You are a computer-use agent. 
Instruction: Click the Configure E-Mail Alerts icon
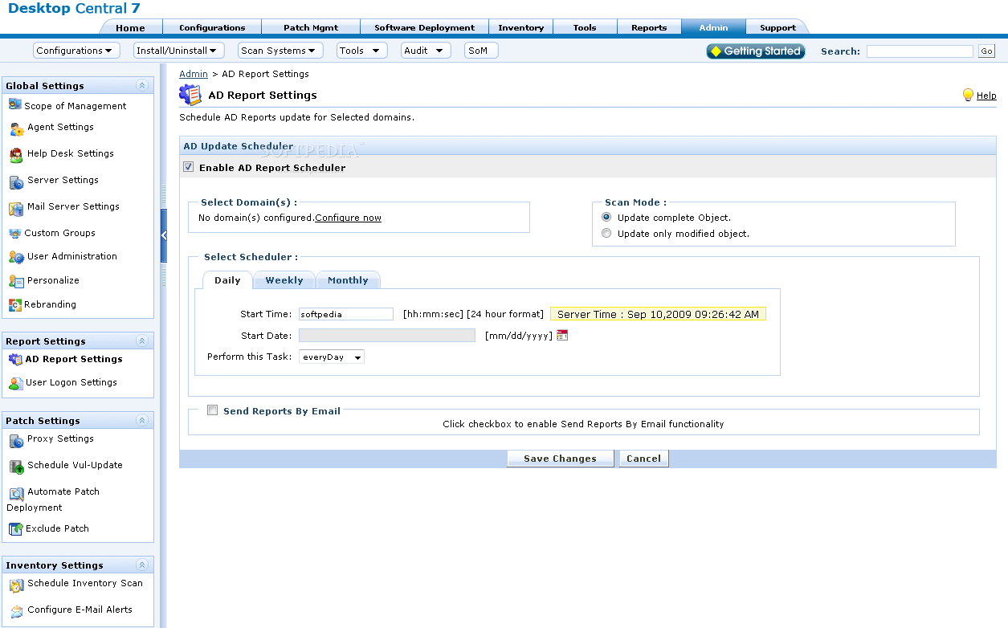pyautogui.click(x=16, y=612)
